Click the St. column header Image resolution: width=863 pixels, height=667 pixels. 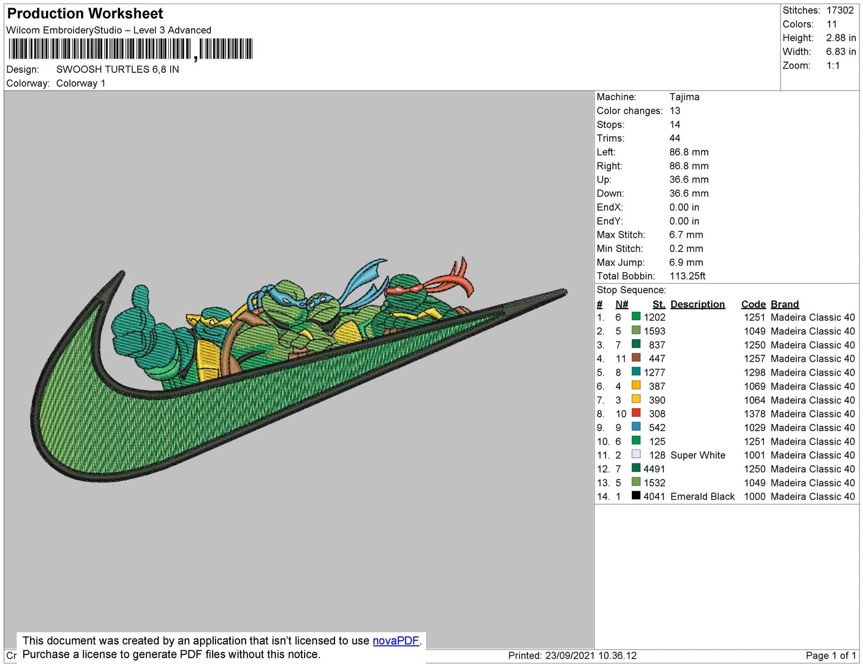[658, 304]
